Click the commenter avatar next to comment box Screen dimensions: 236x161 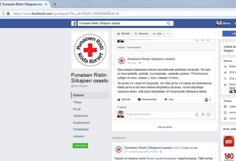pos(121,114)
